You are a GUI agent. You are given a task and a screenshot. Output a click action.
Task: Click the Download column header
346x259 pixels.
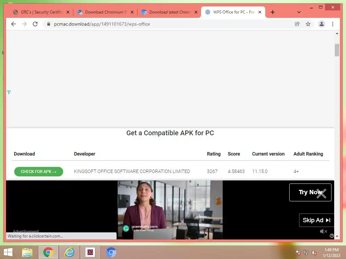[x=24, y=154]
